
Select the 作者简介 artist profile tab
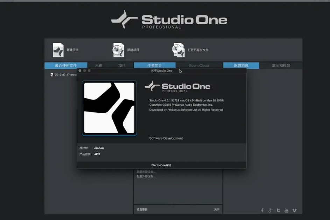coord(155,65)
